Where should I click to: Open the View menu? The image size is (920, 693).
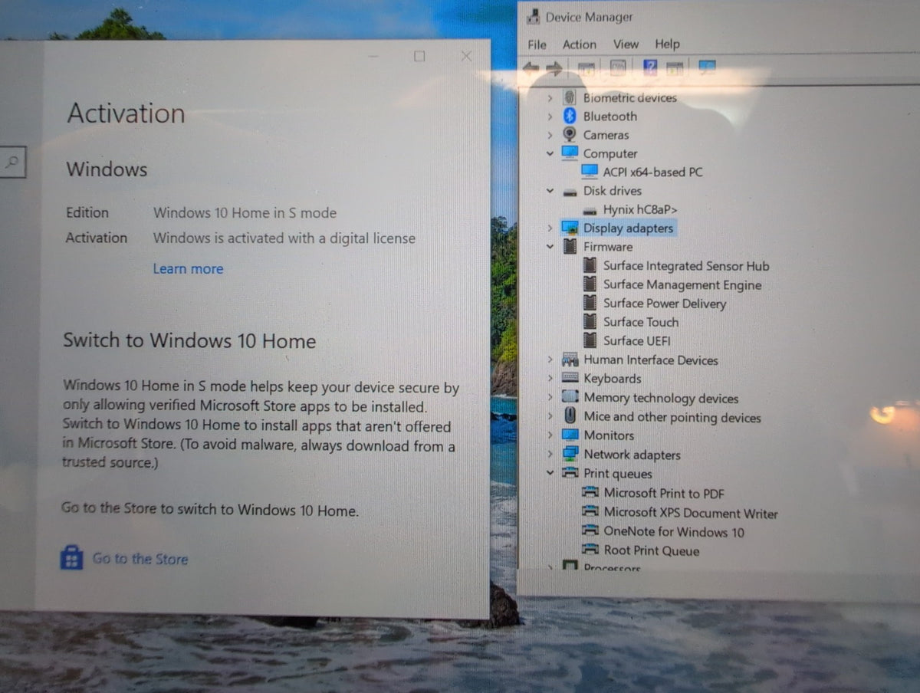pyautogui.click(x=626, y=44)
